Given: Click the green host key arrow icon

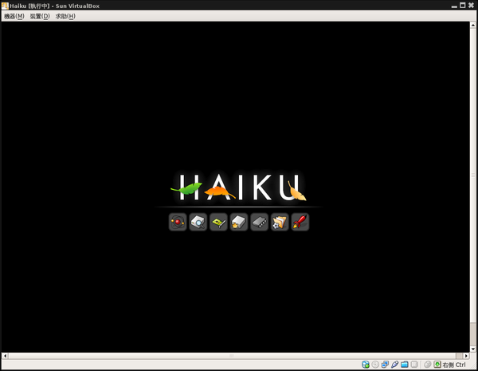Looking at the screenshot, I should pos(437,365).
